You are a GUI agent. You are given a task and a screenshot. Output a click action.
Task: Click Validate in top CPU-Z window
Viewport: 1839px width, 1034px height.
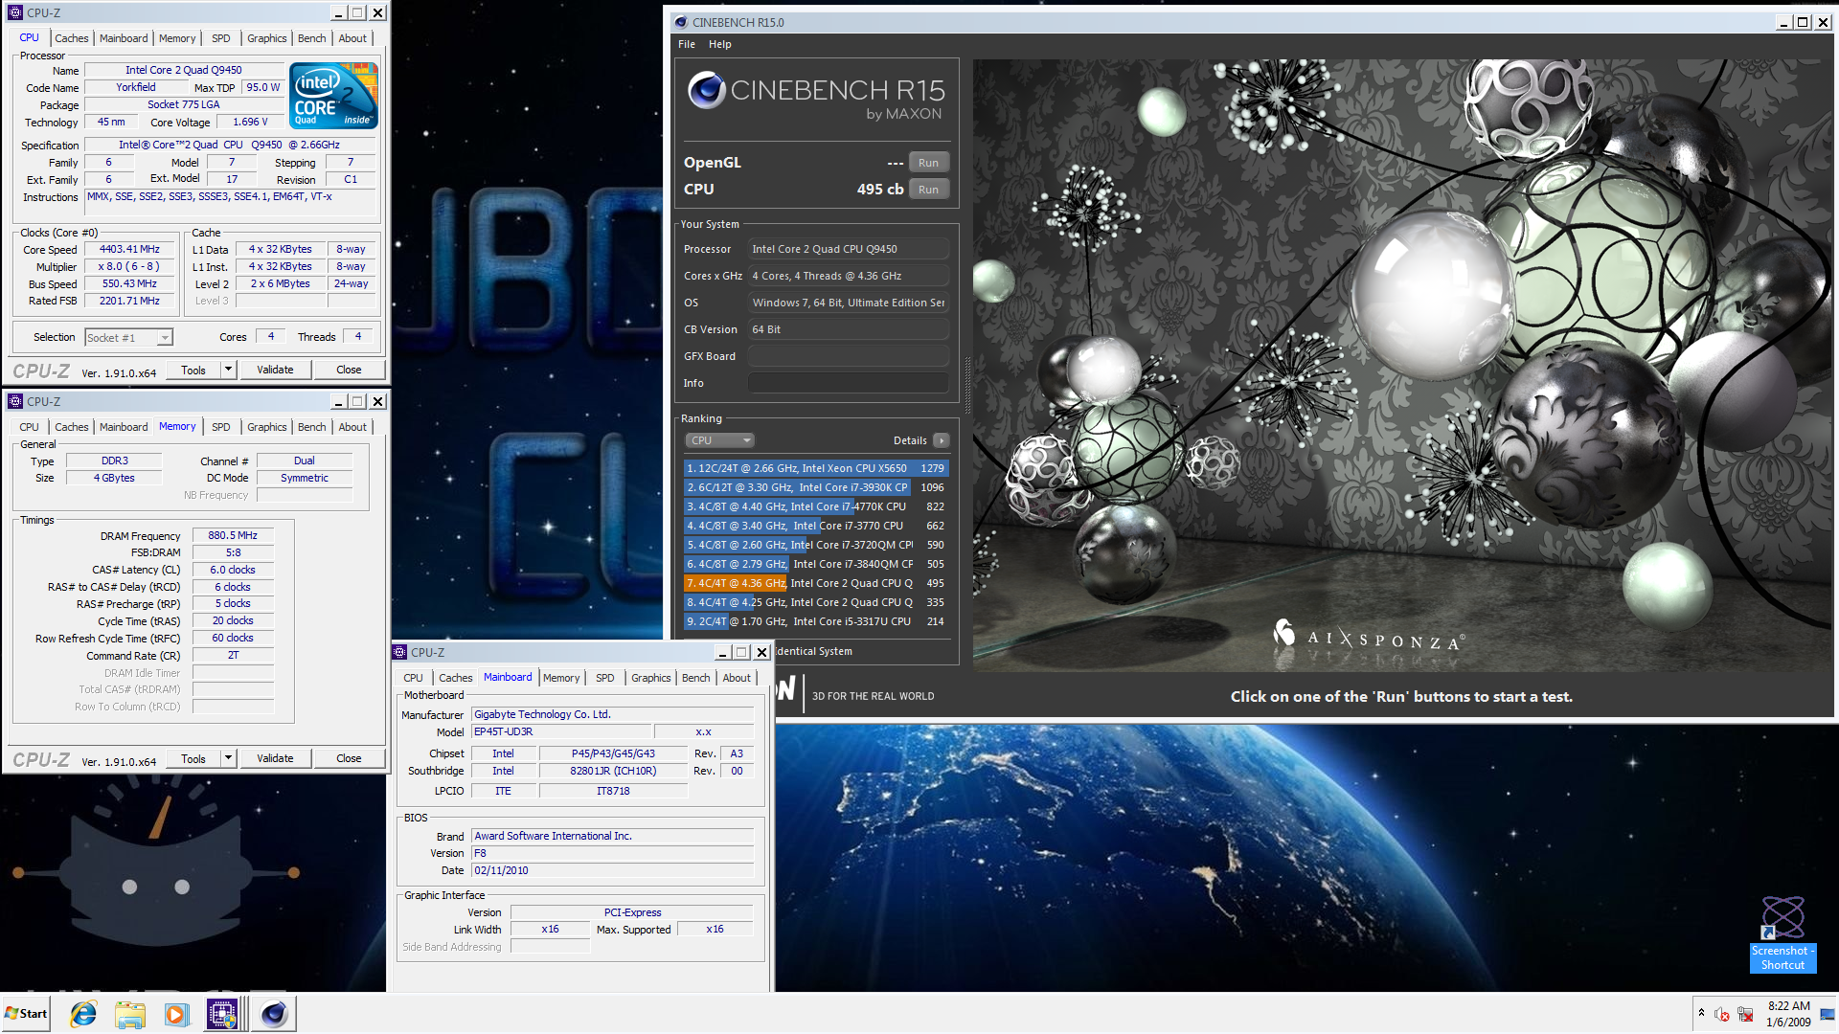coord(275,370)
